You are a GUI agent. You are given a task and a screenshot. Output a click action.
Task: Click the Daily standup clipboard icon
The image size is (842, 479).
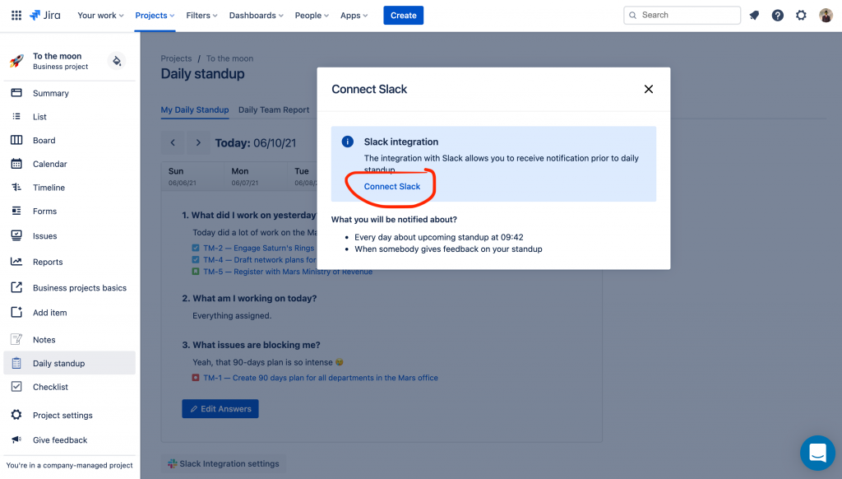(16, 364)
